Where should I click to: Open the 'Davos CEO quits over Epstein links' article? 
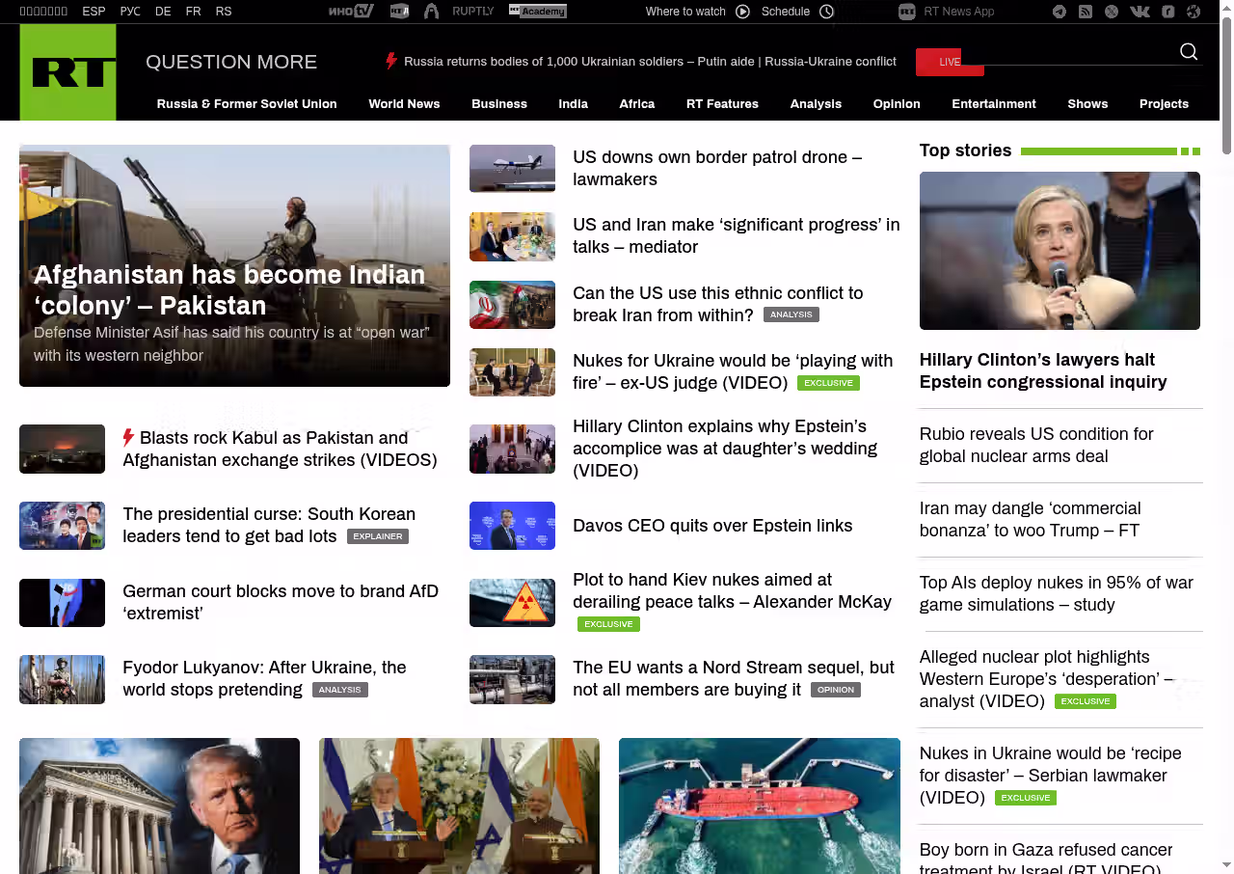click(x=712, y=526)
